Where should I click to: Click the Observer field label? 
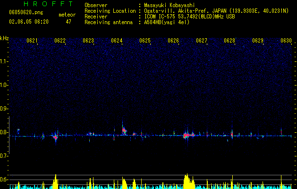tap(96, 5)
